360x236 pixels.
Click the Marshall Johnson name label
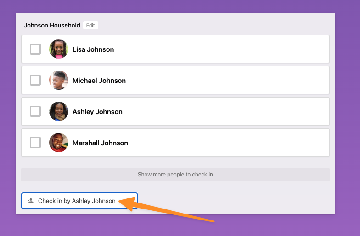100,143
